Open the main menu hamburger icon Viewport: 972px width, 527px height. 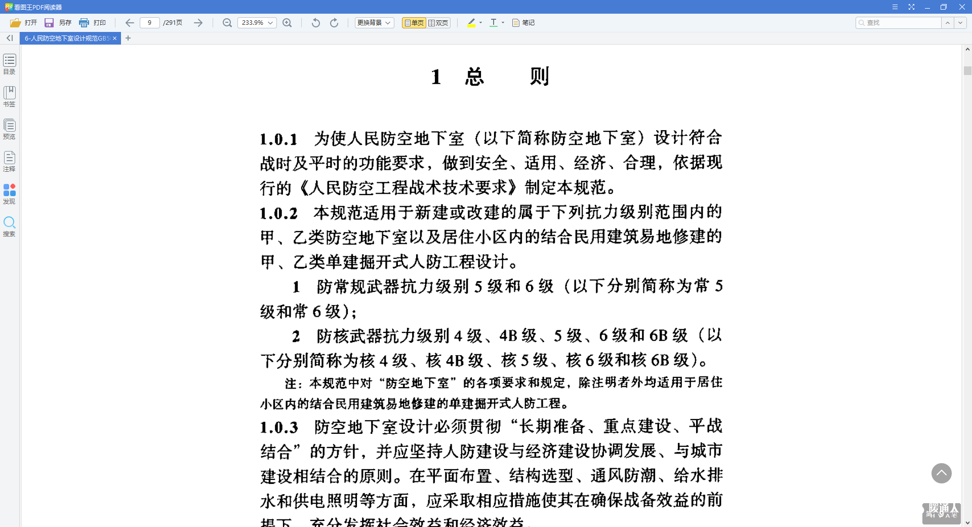pyautogui.click(x=895, y=7)
